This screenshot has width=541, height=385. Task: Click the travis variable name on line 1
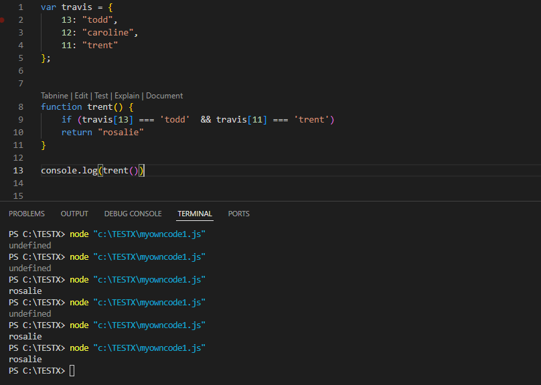click(x=77, y=7)
